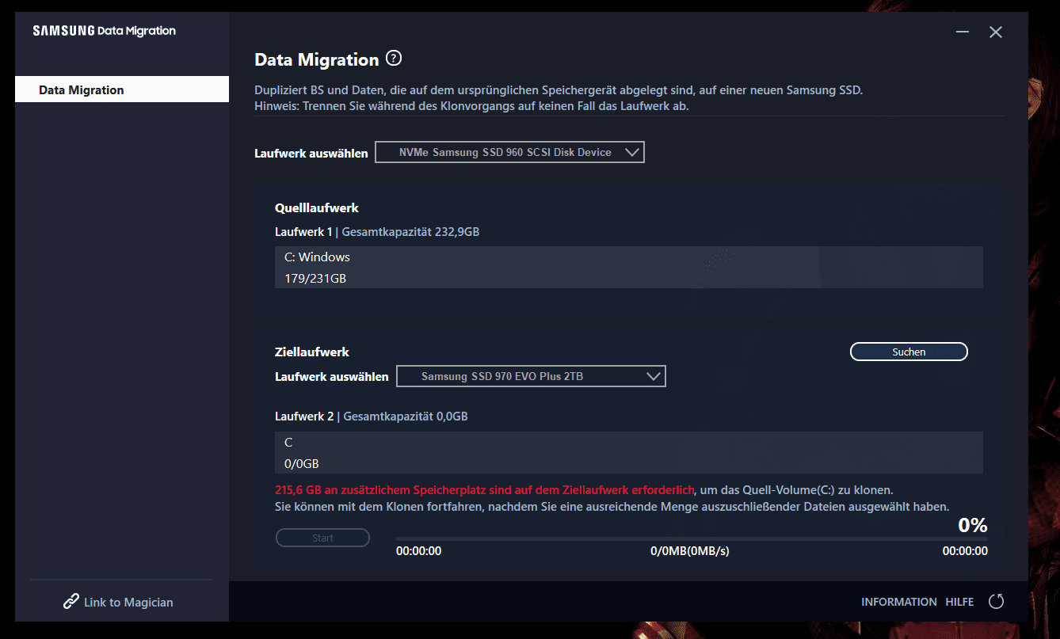The image size is (1060, 639).
Task: Open the HILFE link
Action: pos(959,602)
